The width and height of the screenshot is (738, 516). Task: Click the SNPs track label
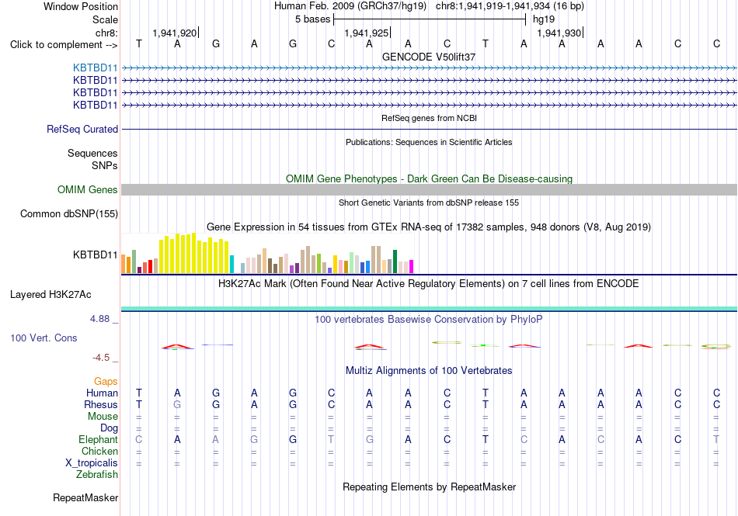(x=105, y=165)
